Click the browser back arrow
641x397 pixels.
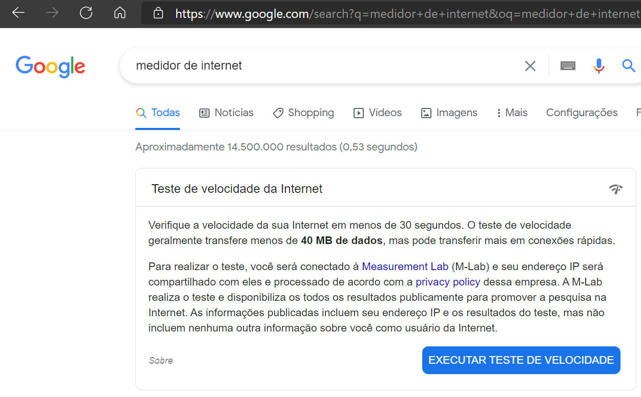(x=18, y=13)
